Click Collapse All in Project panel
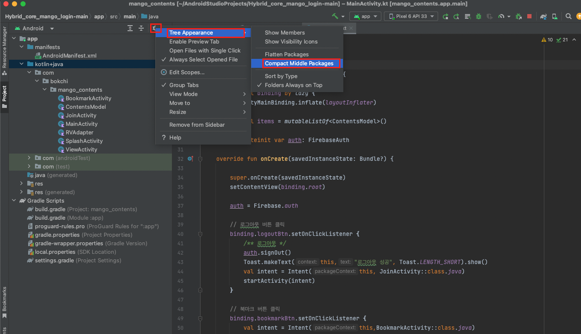This screenshot has width=581, height=334. tap(141, 29)
